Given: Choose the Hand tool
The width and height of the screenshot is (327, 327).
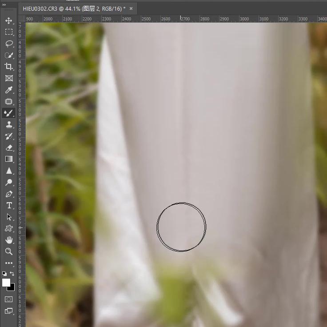Looking at the screenshot, I should (9, 240).
